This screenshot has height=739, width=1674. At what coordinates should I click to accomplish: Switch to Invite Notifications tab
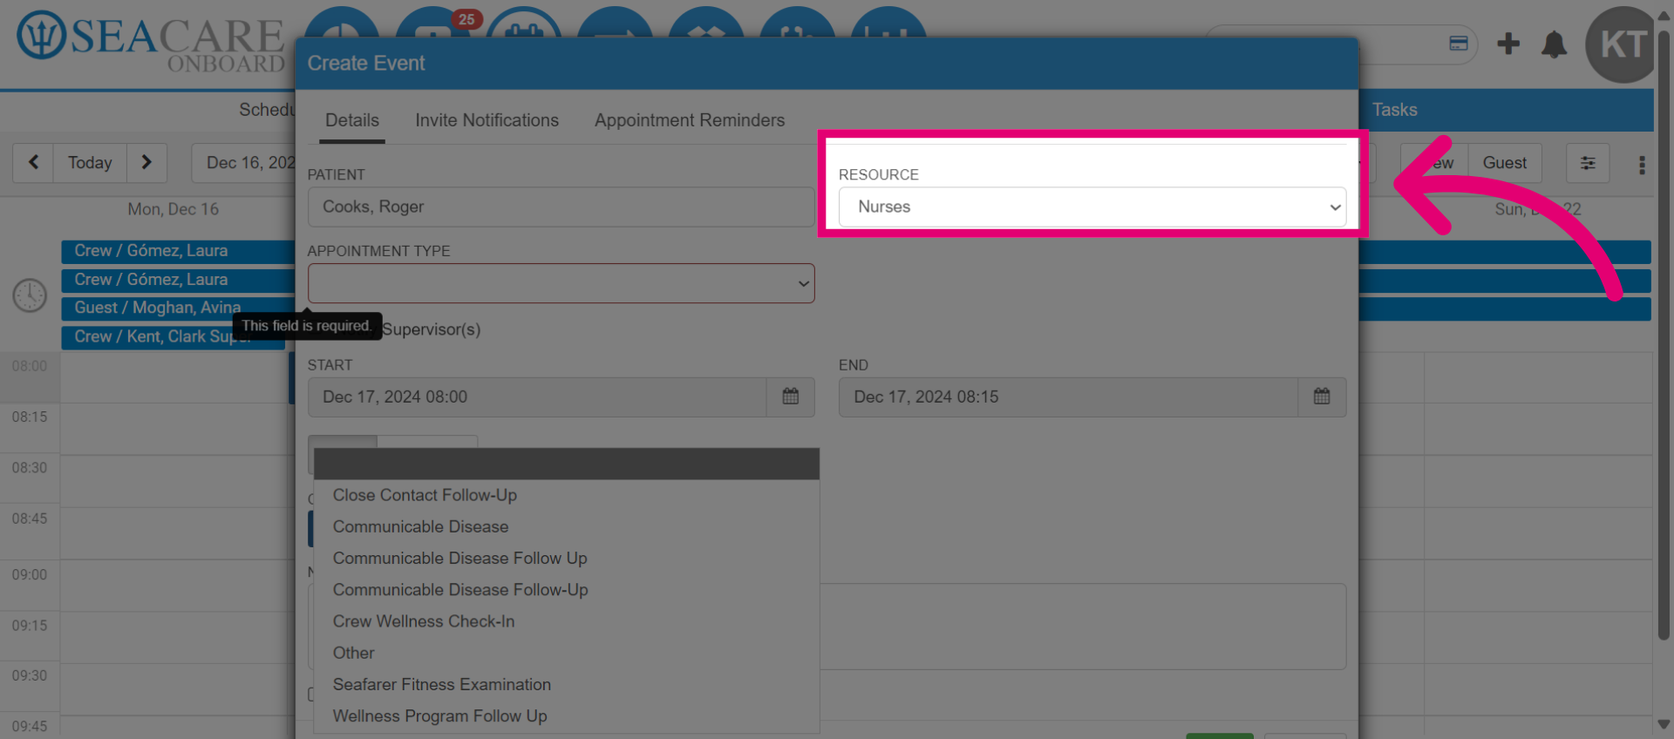tap(487, 120)
